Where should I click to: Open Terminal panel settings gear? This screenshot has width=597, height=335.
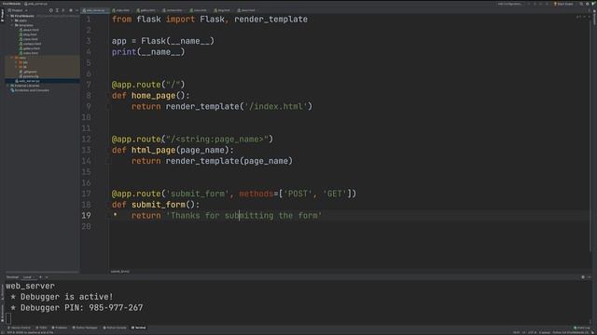[x=583, y=277]
